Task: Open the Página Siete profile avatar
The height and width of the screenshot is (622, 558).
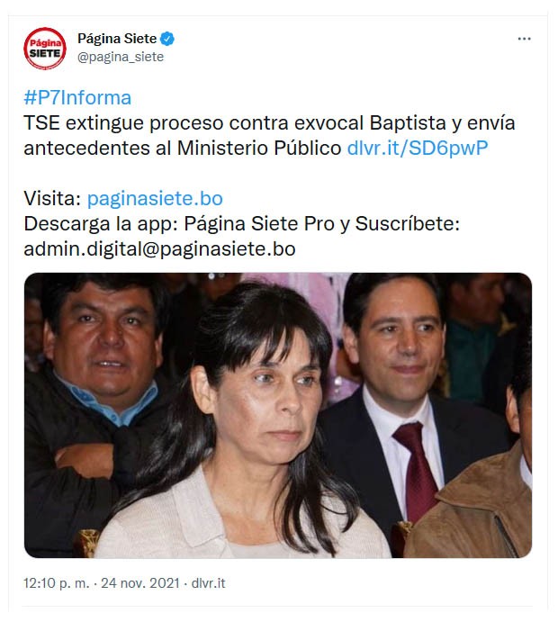Action: pyautogui.click(x=45, y=49)
